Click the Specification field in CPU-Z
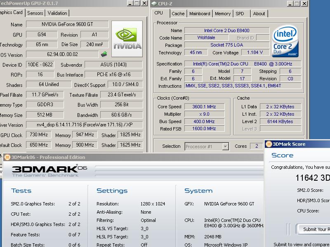The height and width of the screenshot is (247, 330). click(243, 64)
